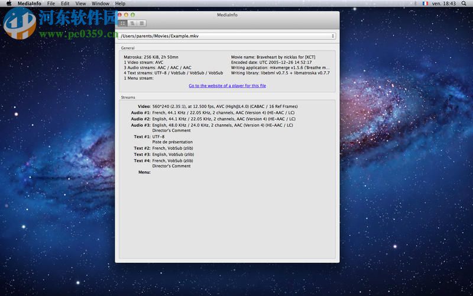Select '1 Video stream: AVC' line
The height and width of the screenshot is (296, 473).
[x=143, y=62]
